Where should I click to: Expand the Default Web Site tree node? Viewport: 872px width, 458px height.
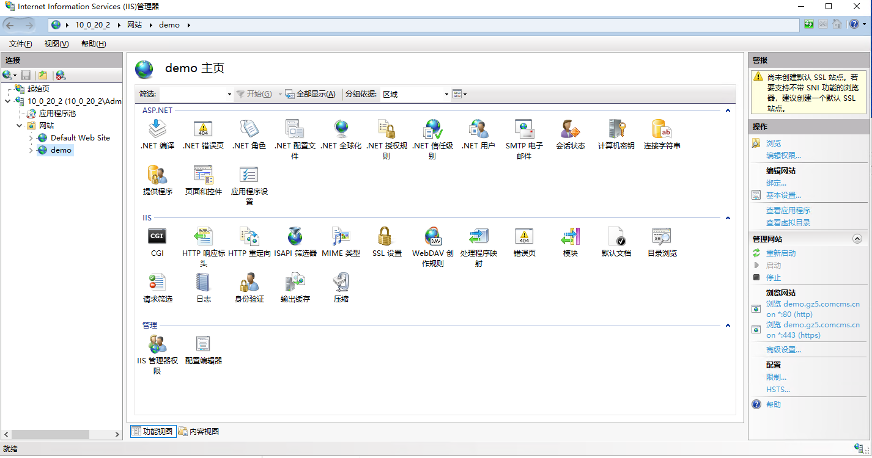point(31,138)
